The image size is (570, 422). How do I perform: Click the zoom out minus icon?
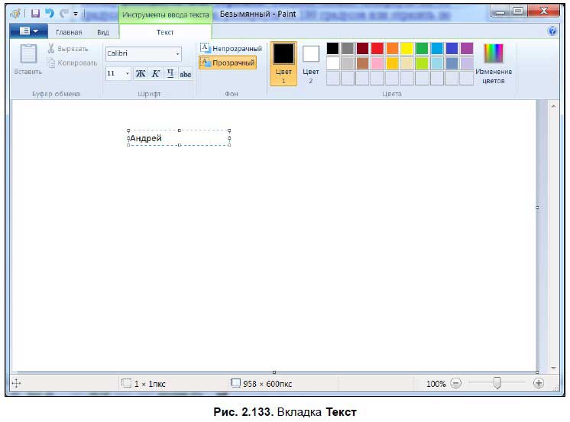pos(455,383)
